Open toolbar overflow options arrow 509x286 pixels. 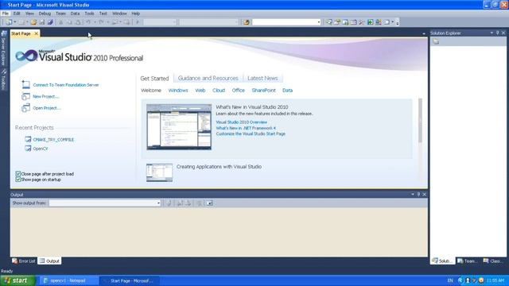coord(398,22)
